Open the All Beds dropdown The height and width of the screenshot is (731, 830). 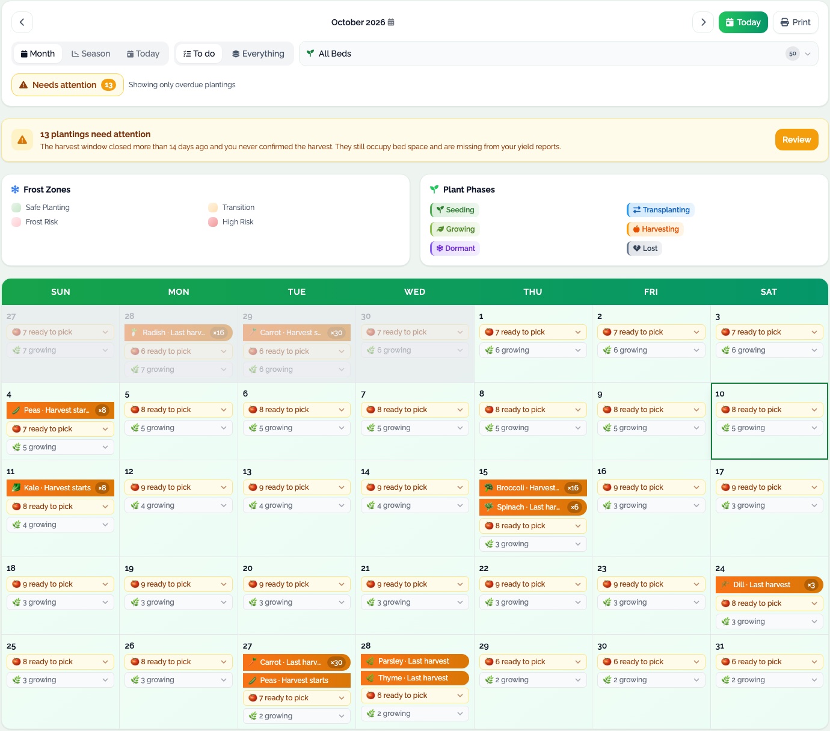coord(559,54)
